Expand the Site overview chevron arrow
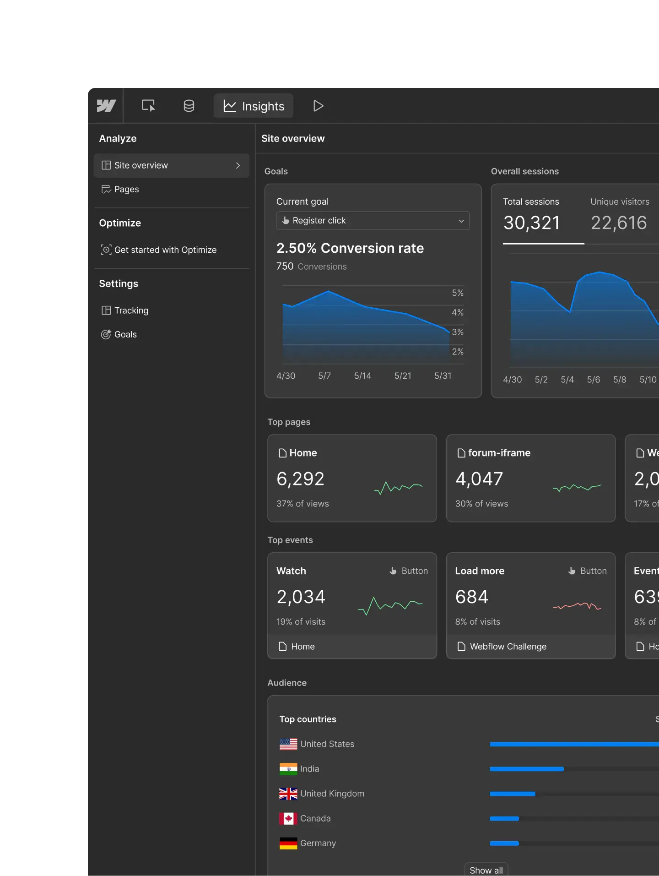Screen dimensions: 659x876 coord(238,165)
